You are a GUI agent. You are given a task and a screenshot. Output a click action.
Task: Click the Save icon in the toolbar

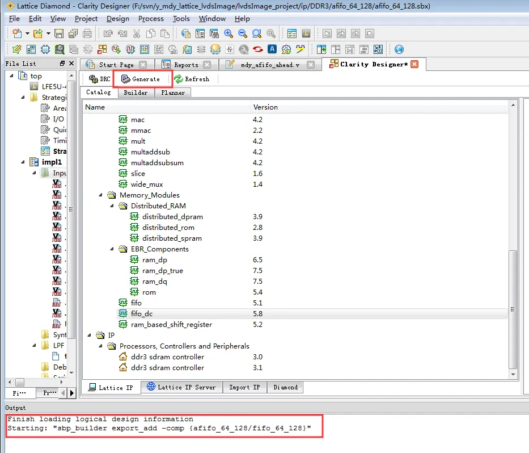point(59,33)
